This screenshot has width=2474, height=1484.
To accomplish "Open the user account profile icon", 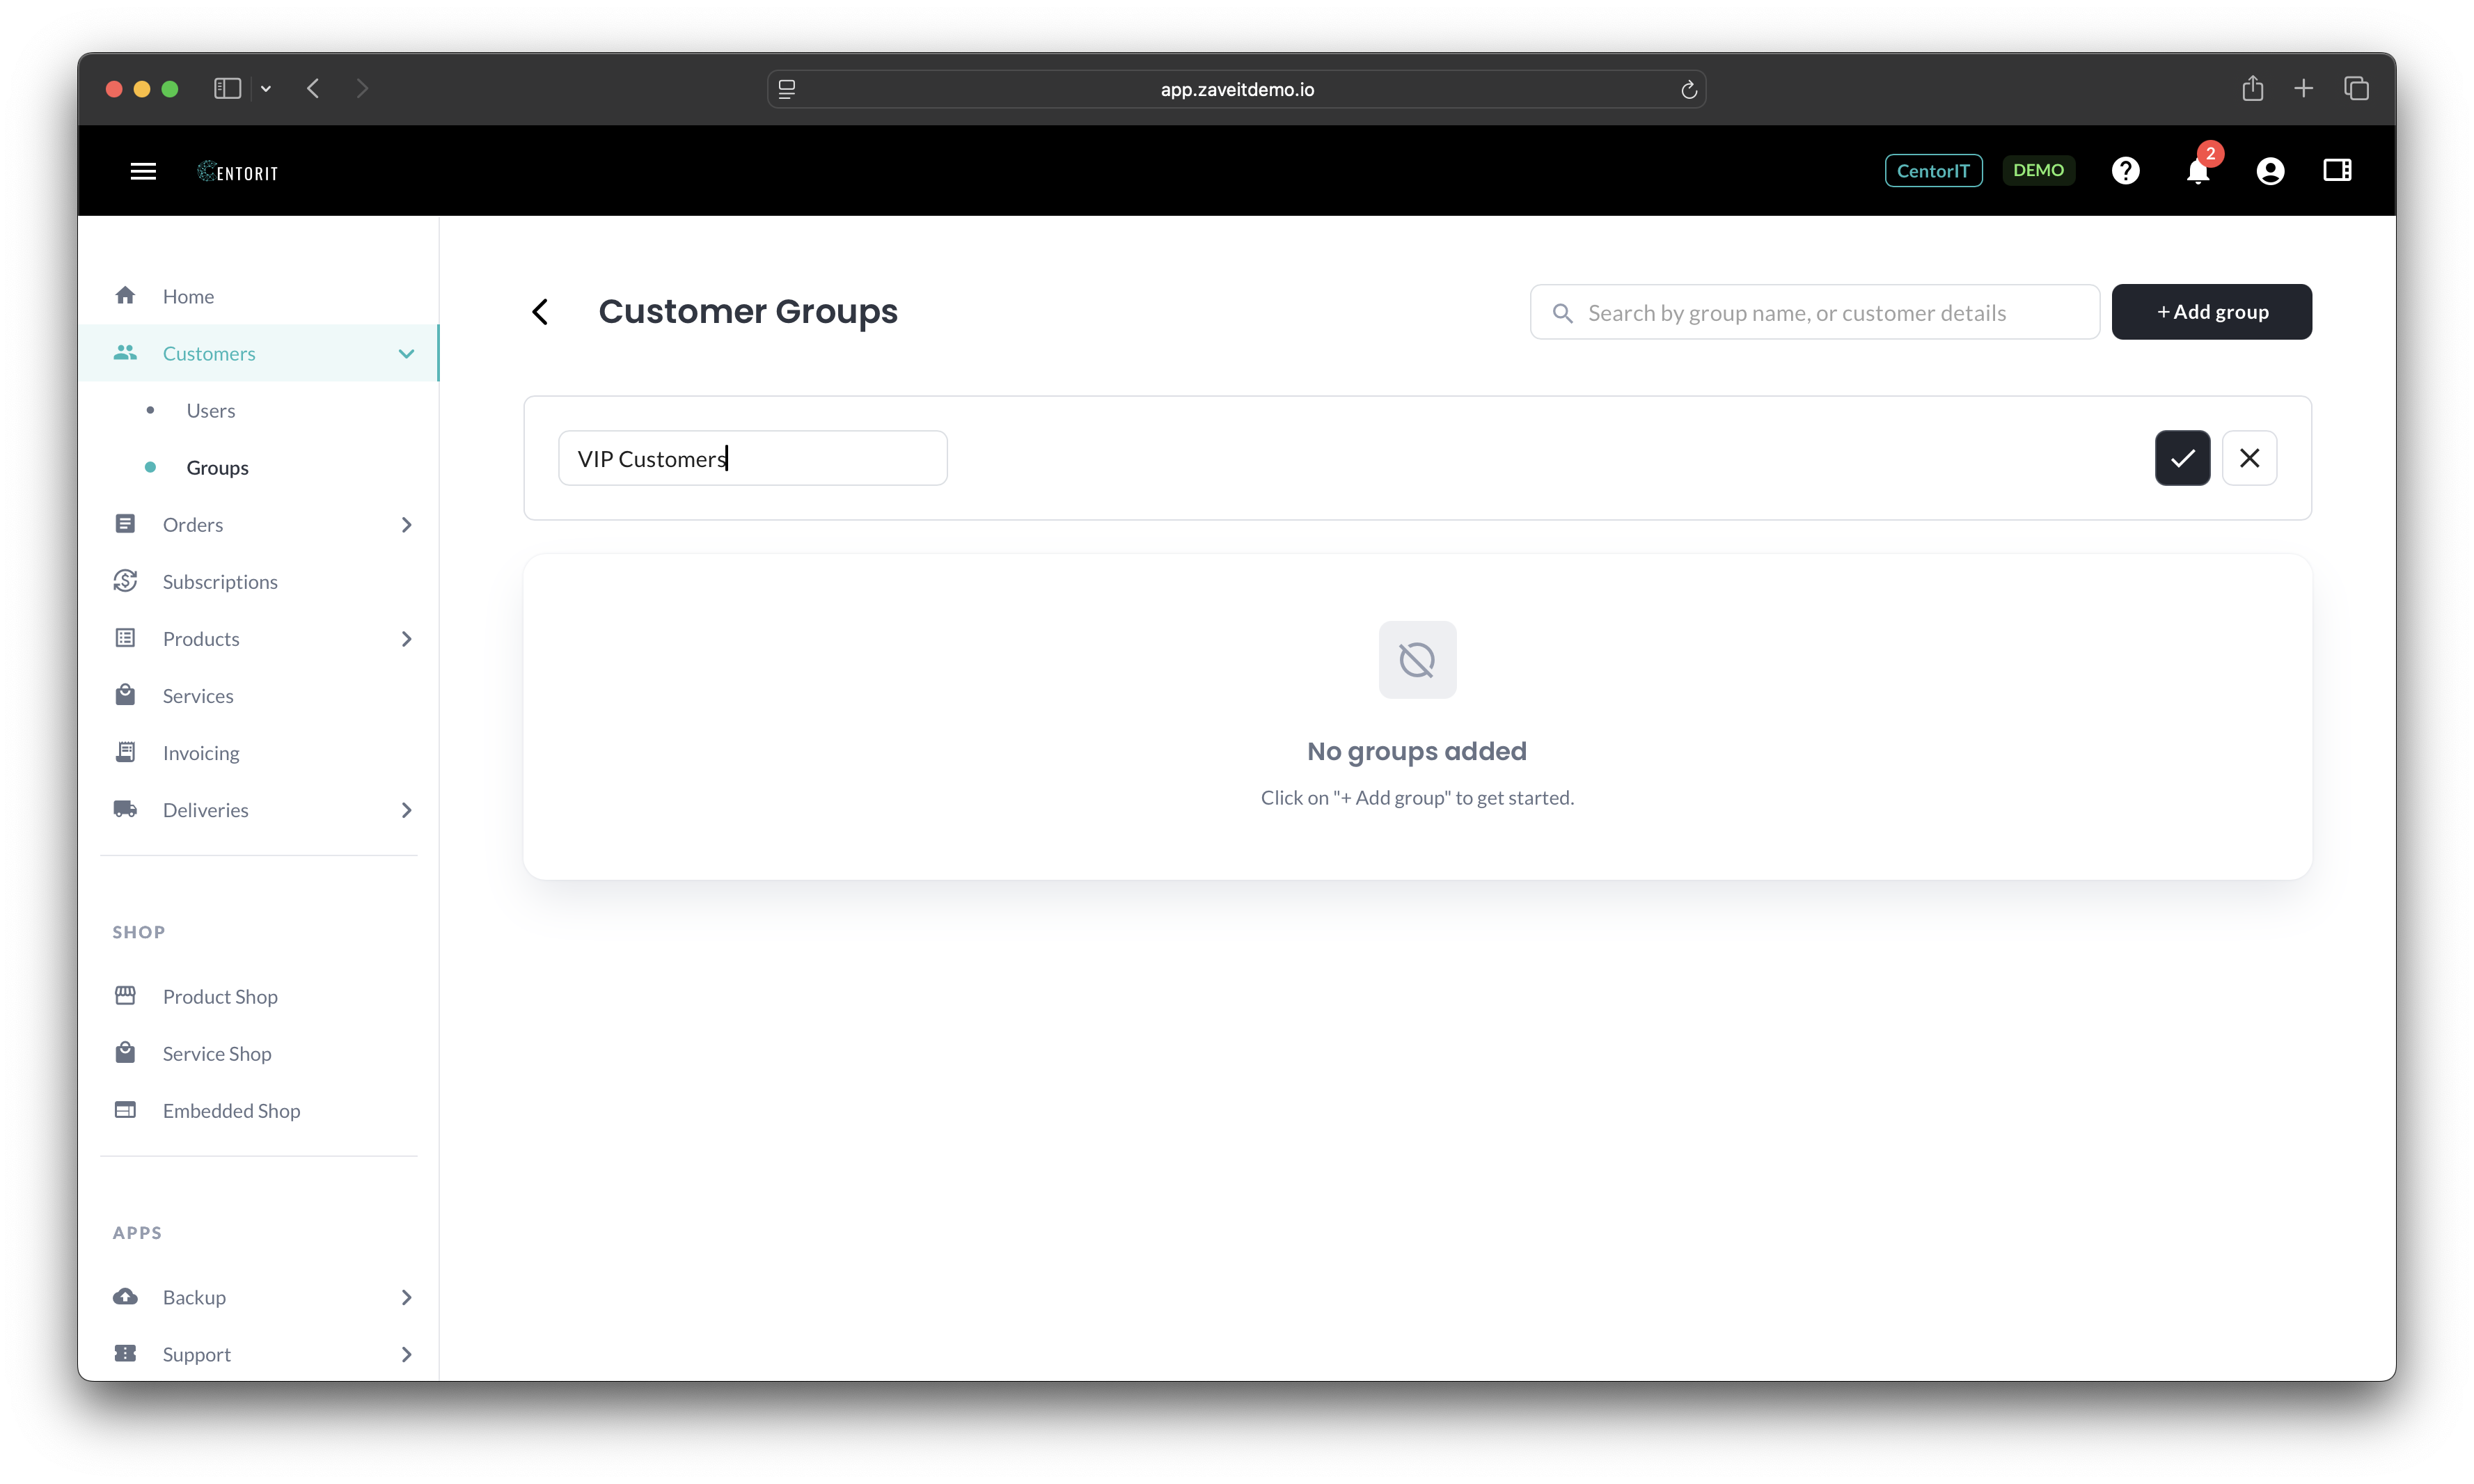I will coord(2270,171).
